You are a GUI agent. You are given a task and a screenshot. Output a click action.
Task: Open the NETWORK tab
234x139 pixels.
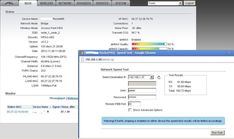pyautogui.click(x=65, y=4)
